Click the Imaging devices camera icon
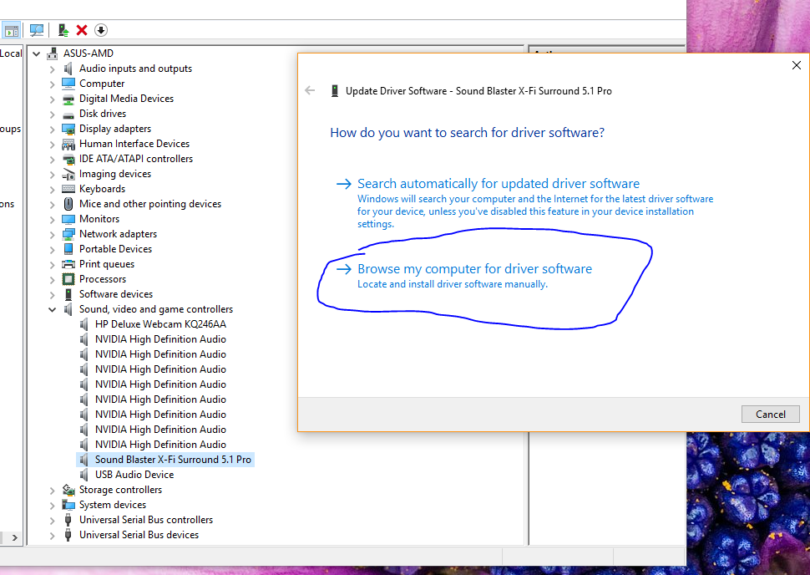 point(68,175)
